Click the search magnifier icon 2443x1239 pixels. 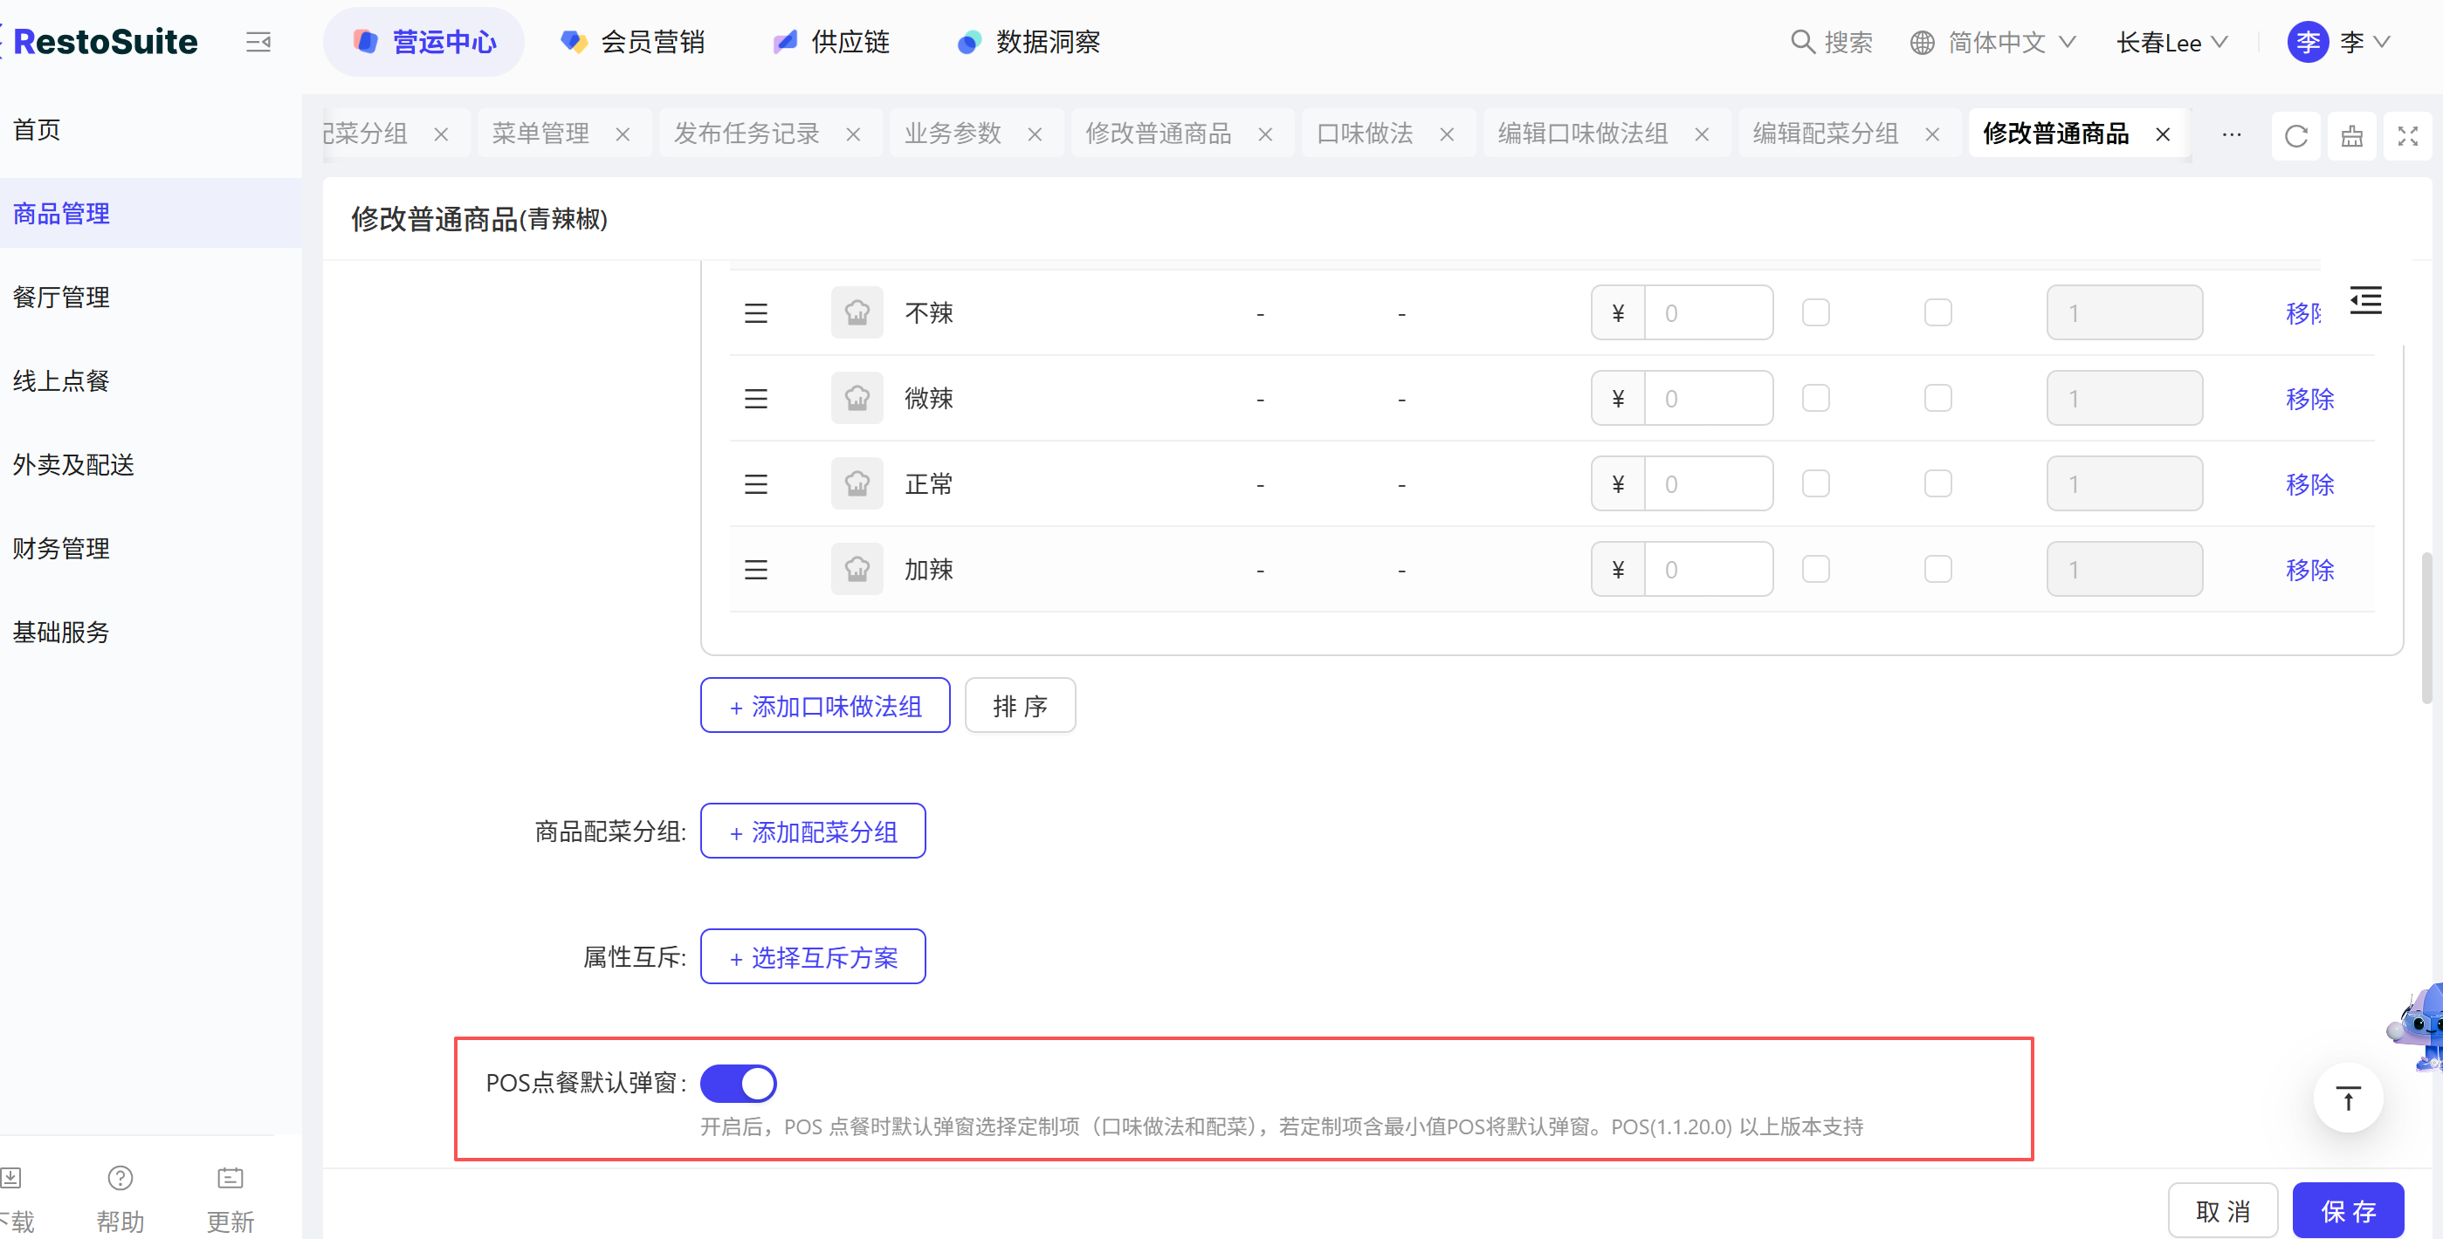tap(1801, 42)
